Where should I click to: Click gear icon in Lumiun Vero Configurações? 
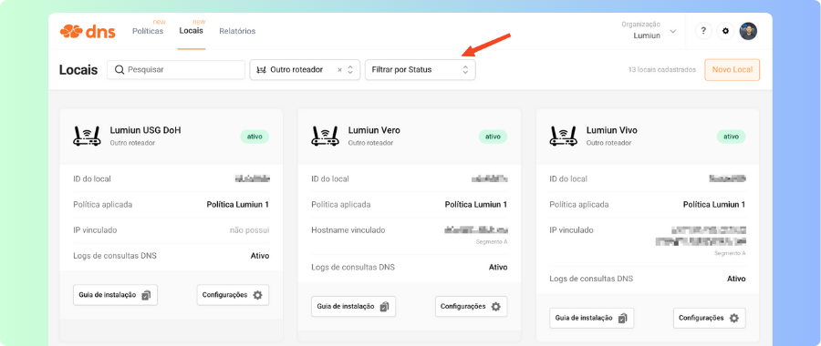(495, 306)
